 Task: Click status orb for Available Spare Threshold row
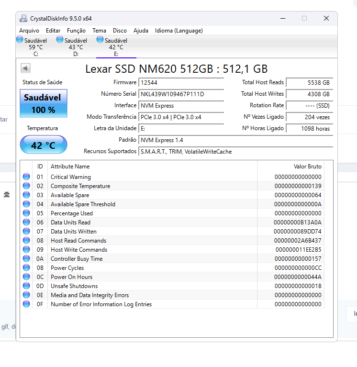point(26,204)
